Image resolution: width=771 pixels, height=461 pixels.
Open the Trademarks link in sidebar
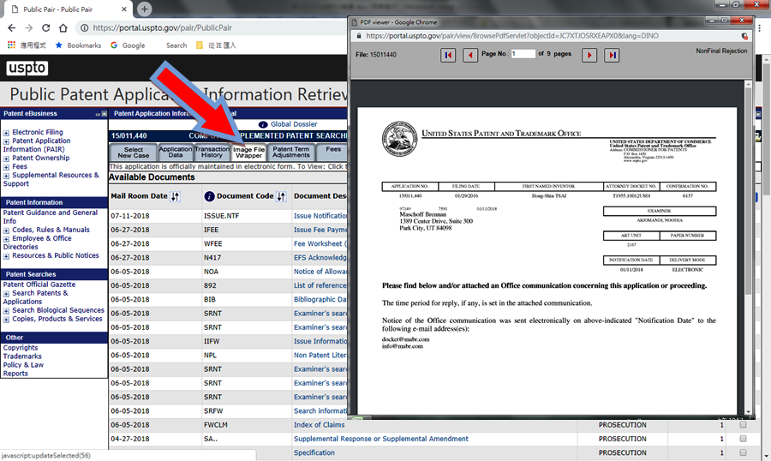(22, 356)
